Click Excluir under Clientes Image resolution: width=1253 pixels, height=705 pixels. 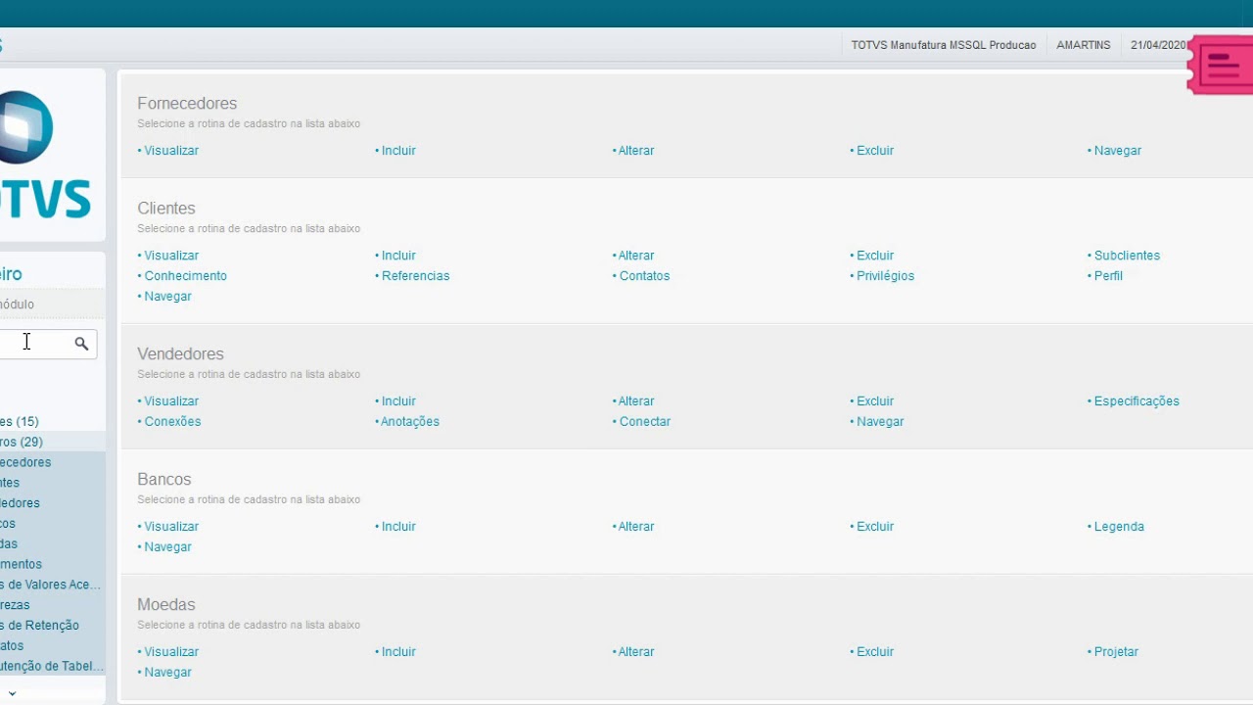[x=875, y=256]
